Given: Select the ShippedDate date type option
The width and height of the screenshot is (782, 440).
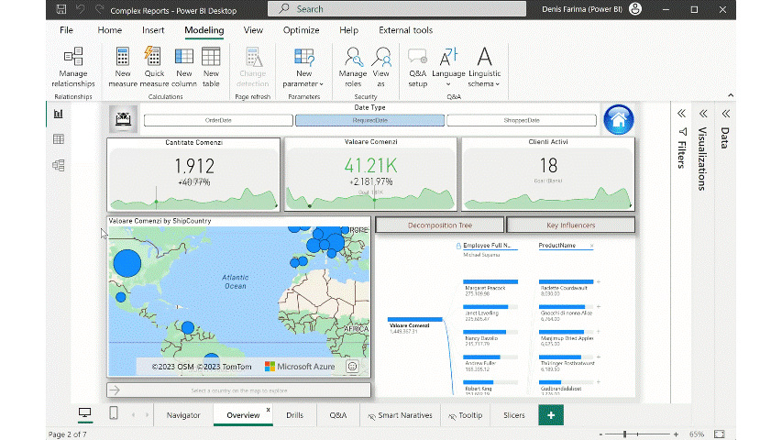Looking at the screenshot, I should point(521,120).
